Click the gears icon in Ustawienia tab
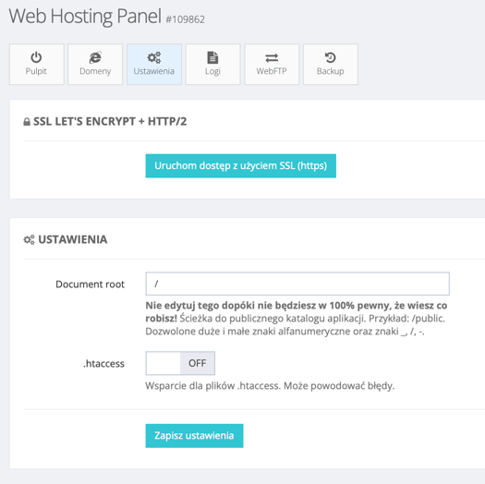The width and height of the screenshot is (485, 484). point(153,57)
